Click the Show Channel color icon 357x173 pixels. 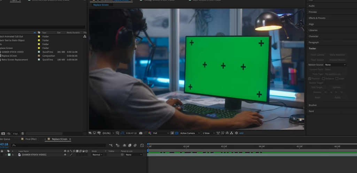tap(150, 133)
